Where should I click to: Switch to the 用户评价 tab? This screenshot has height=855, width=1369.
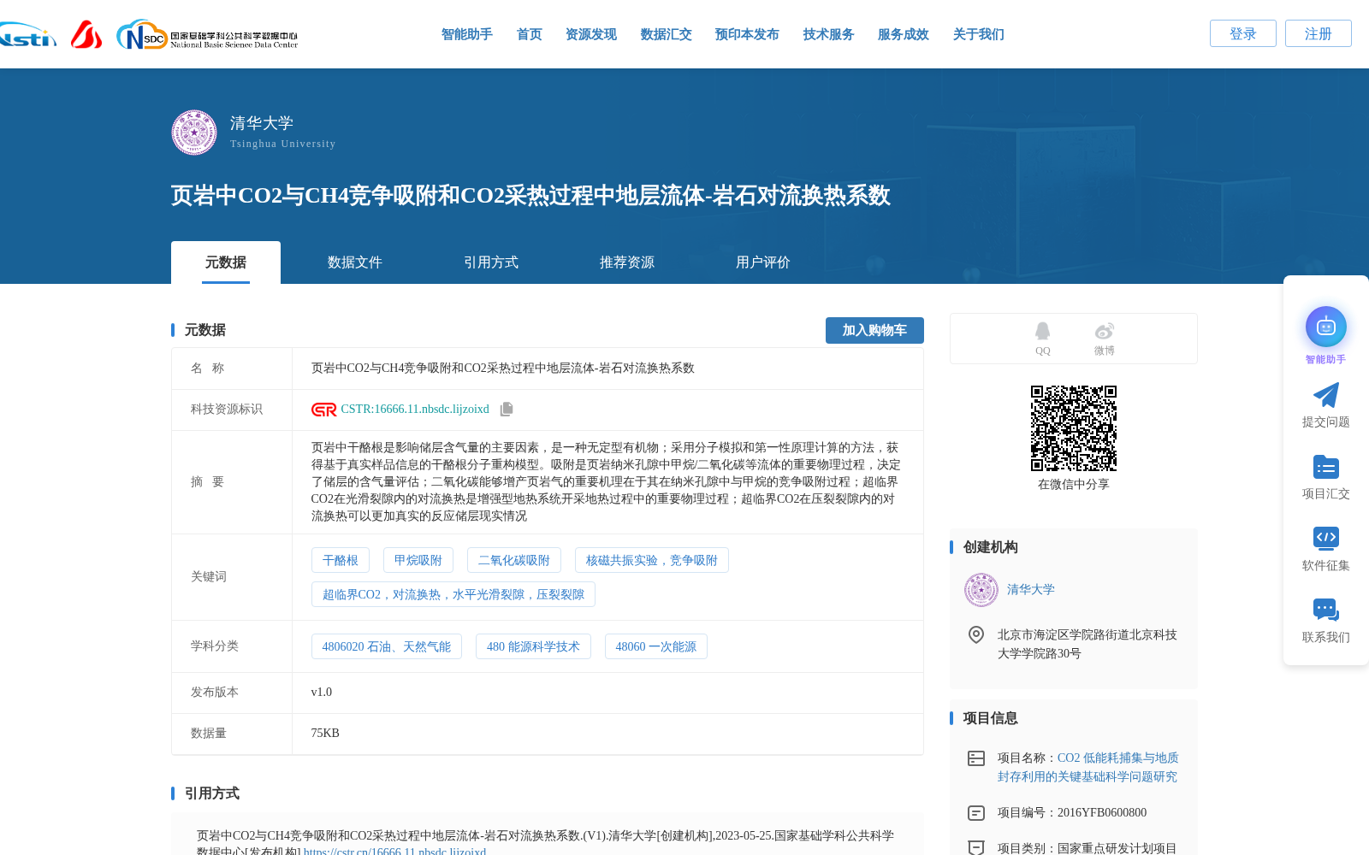(x=763, y=262)
